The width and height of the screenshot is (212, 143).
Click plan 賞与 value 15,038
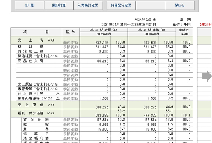click(103, 129)
